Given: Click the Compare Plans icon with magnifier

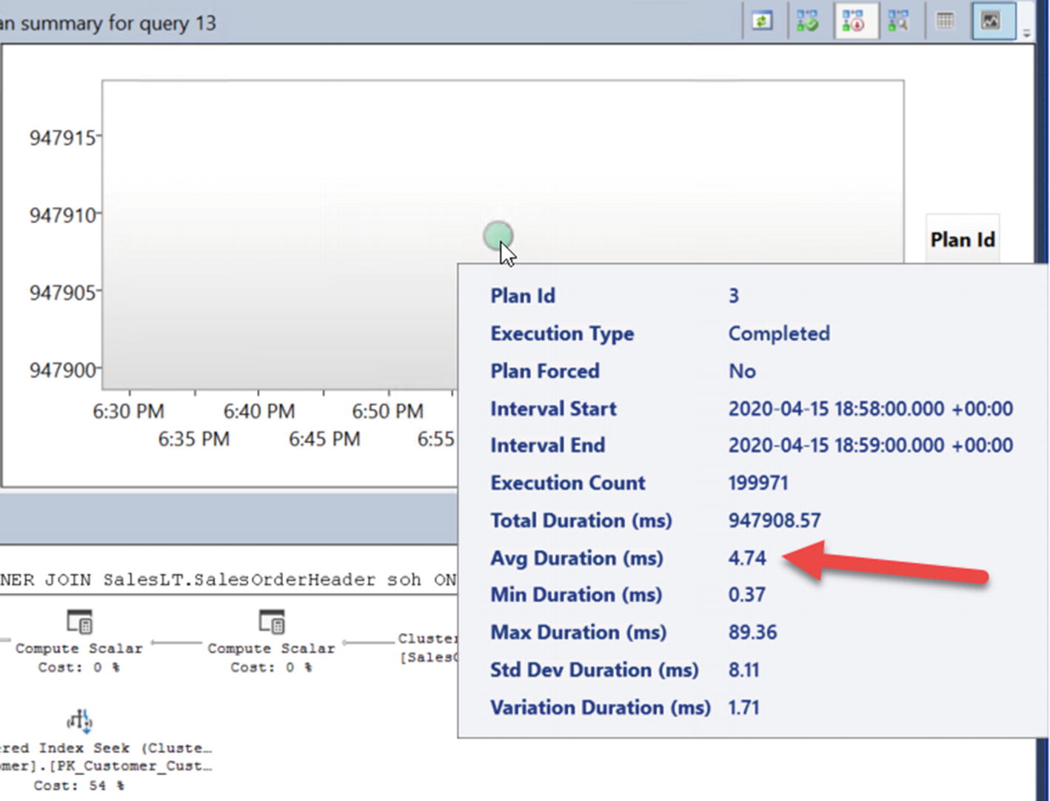Looking at the screenshot, I should pyautogui.click(x=899, y=21).
